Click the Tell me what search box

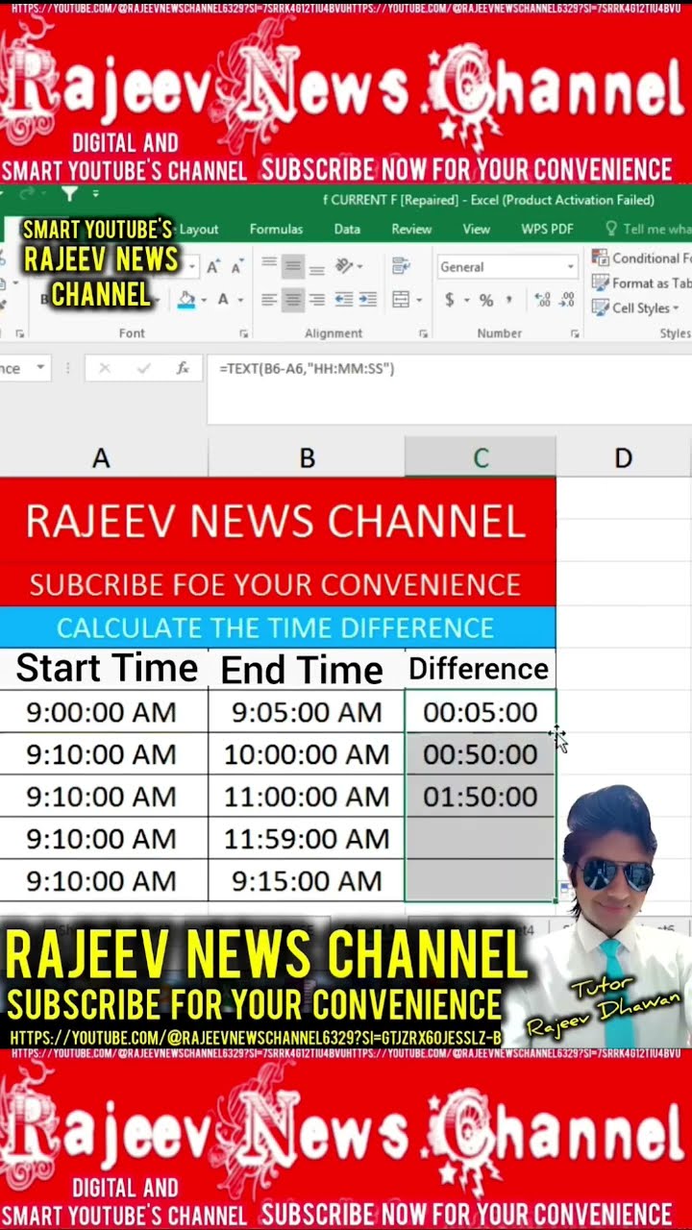pos(647,229)
